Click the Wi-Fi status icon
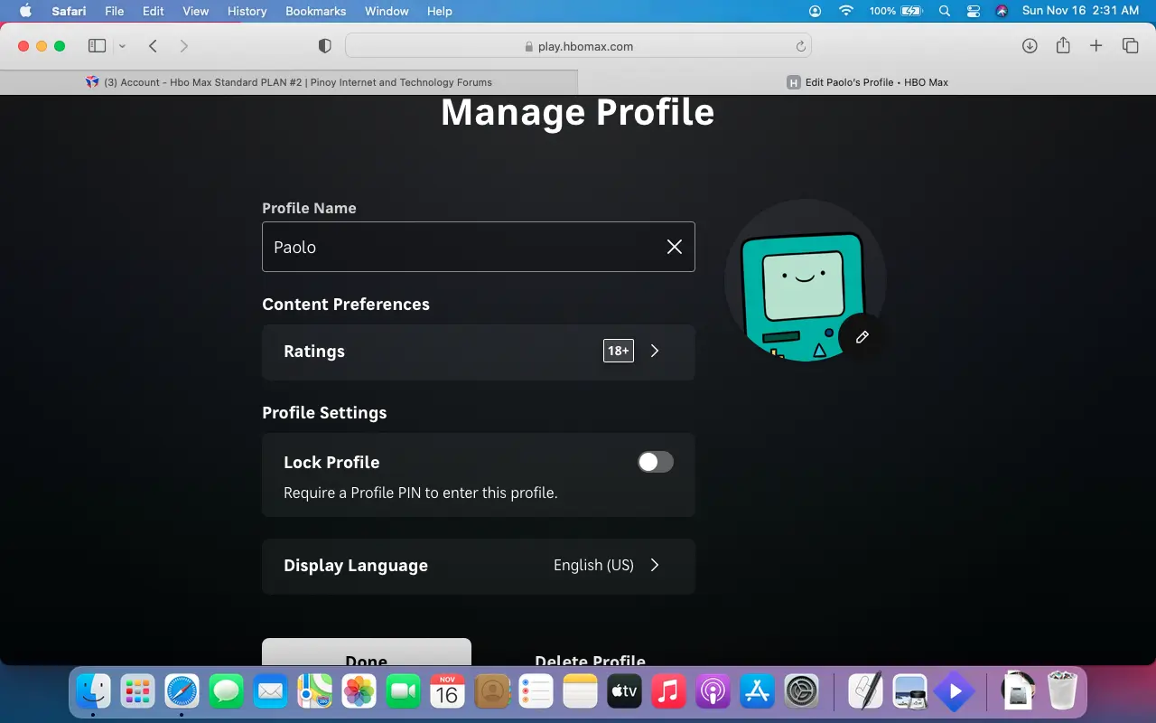This screenshot has width=1156, height=723. (846, 11)
